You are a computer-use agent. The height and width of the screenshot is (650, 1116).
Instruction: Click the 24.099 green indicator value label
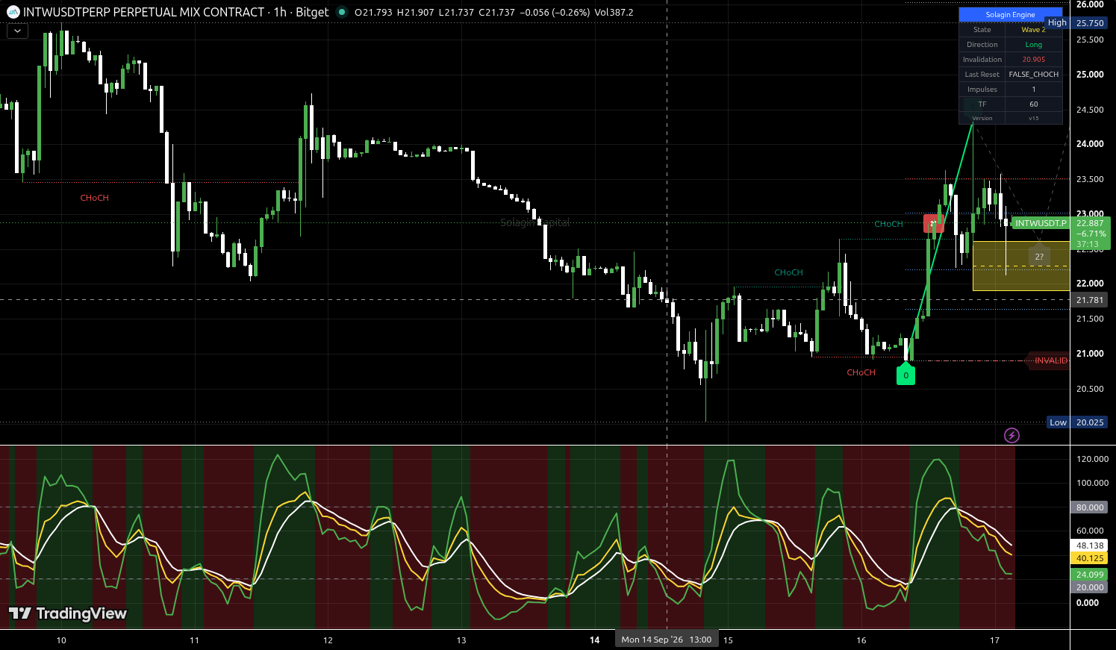coord(1090,575)
